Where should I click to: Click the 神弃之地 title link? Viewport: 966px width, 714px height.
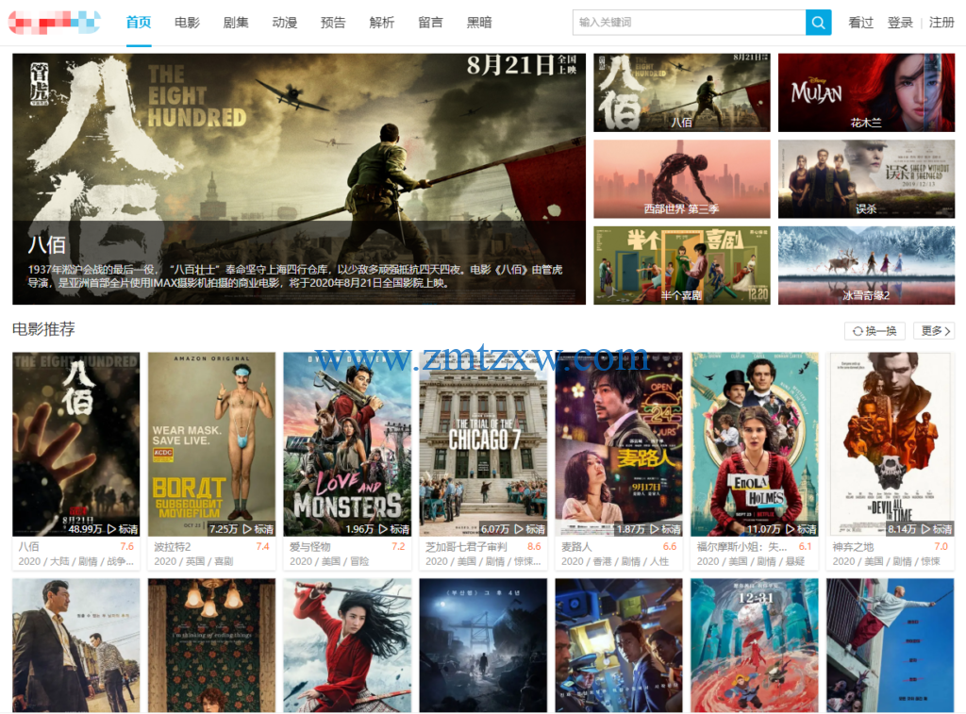tap(853, 546)
